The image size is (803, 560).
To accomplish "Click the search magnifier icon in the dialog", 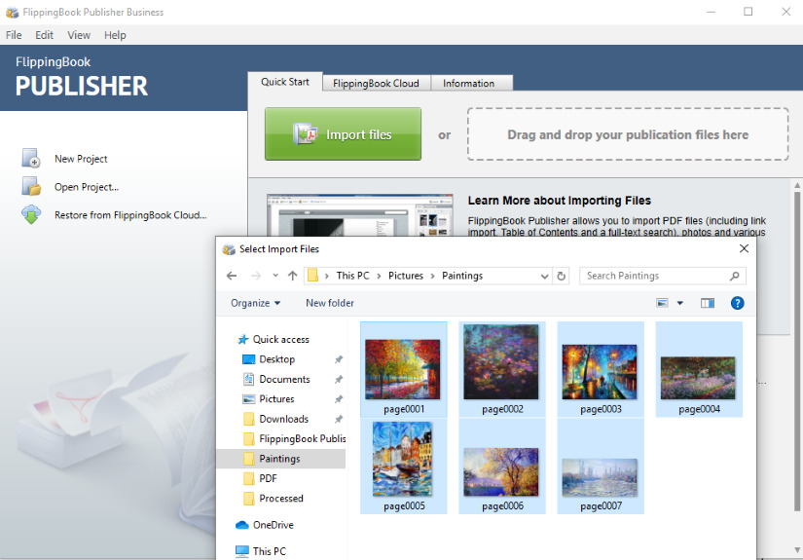I will coord(734,276).
